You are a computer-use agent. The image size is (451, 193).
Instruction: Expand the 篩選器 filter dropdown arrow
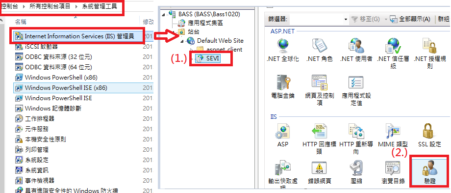click(346, 19)
